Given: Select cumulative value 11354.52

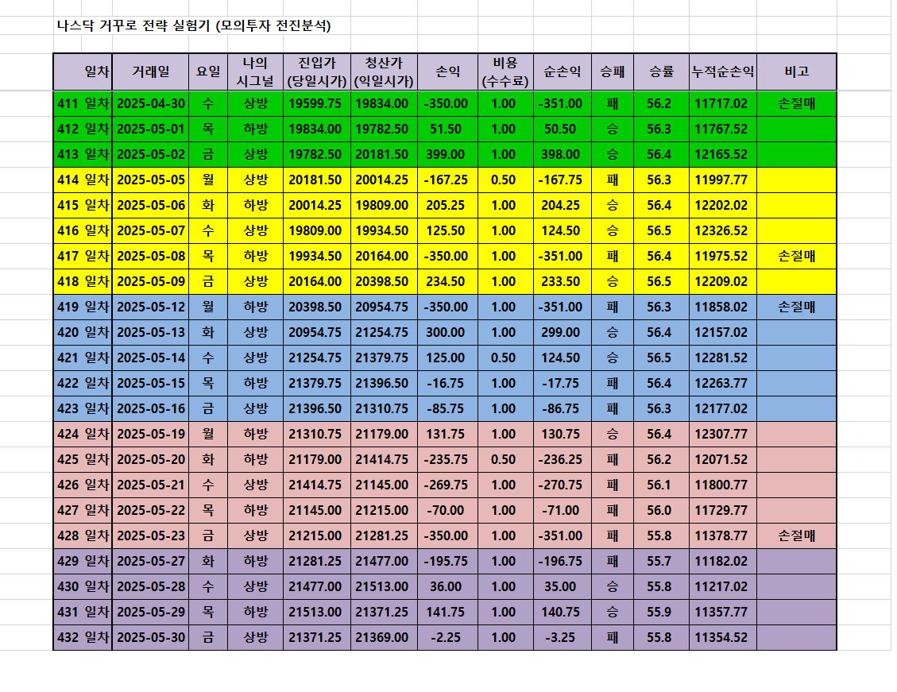Looking at the screenshot, I should (x=722, y=638).
